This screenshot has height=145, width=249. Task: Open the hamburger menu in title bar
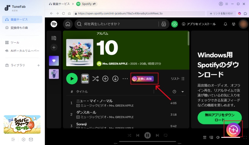(227, 4)
